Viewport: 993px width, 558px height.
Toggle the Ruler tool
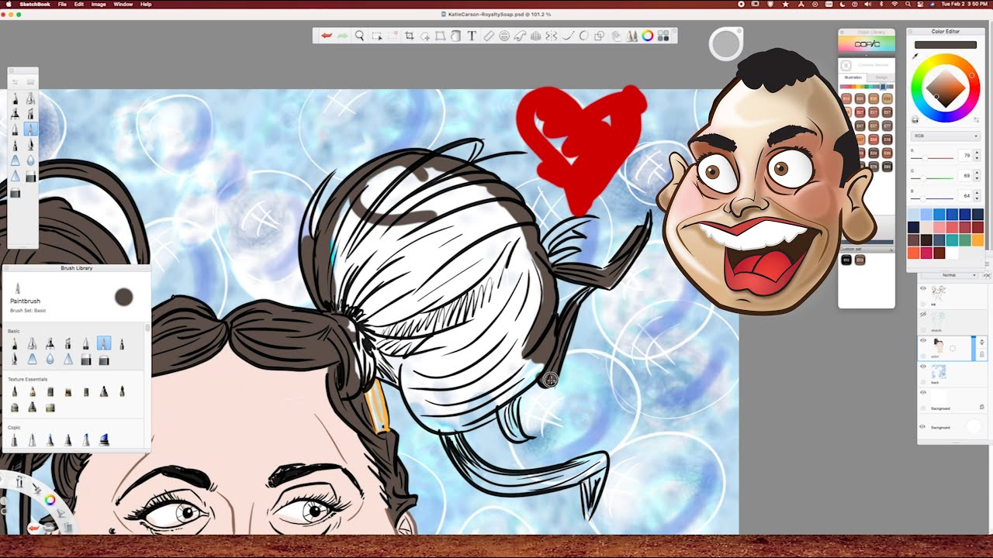pyautogui.click(x=489, y=36)
